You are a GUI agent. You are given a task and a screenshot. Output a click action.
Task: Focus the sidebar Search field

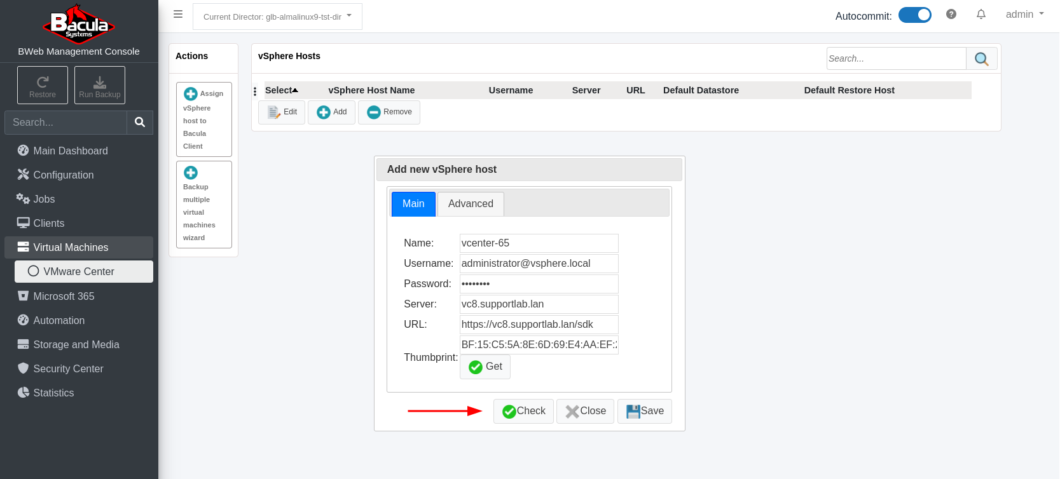pos(66,123)
